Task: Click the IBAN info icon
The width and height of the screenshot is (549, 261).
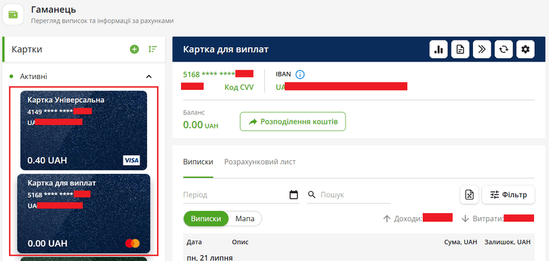Action: coord(300,74)
